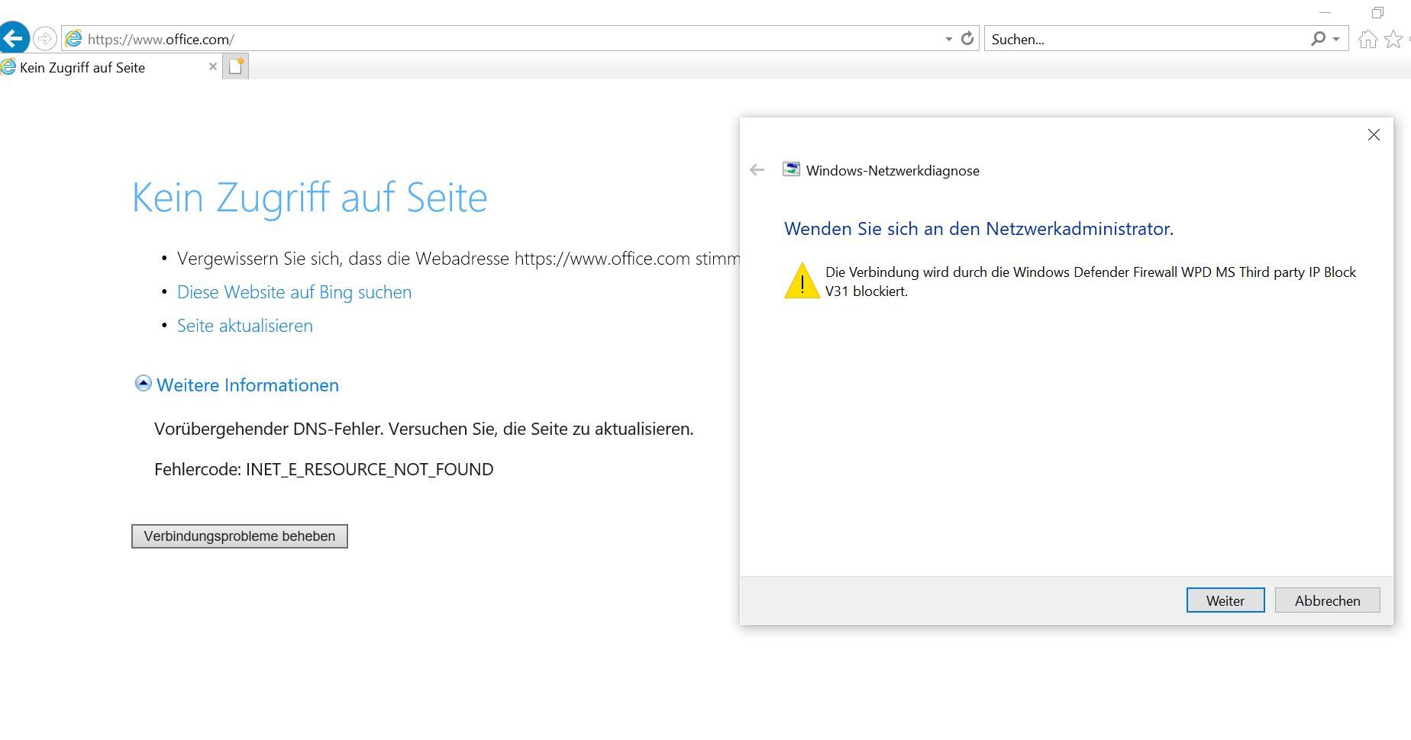This screenshot has height=740, width=1411.
Task: Click back arrow in Netzwerkdiagnose dialog
Action: (757, 170)
